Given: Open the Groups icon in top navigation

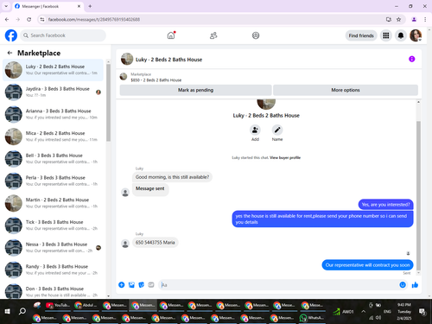Looking at the screenshot, I should point(256,35).
